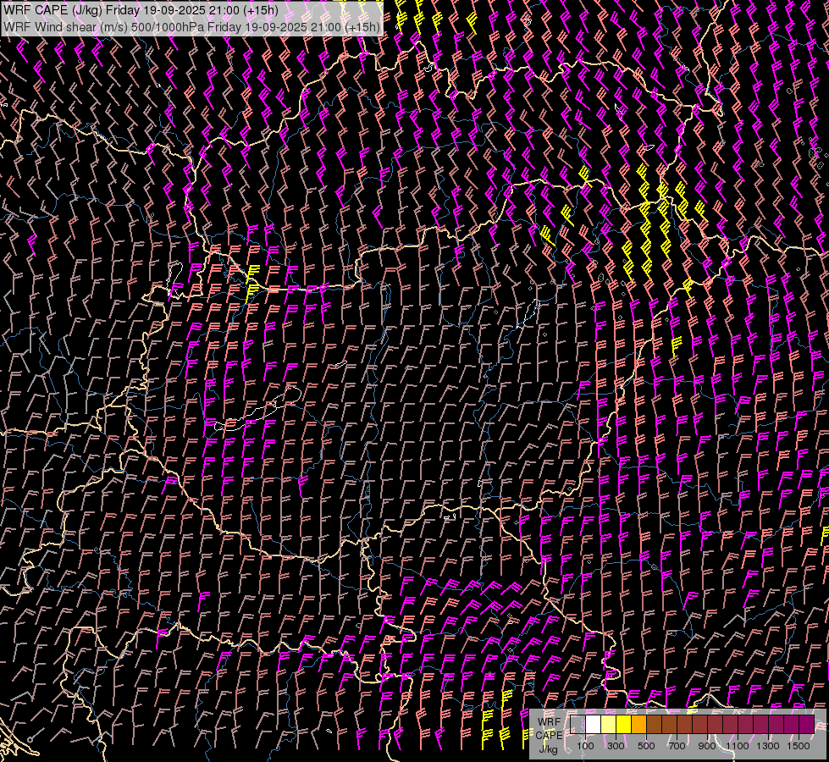Image resolution: width=829 pixels, height=762 pixels.
Task: Click (+15h) on the Wind shear title line
Action: click(362, 26)
